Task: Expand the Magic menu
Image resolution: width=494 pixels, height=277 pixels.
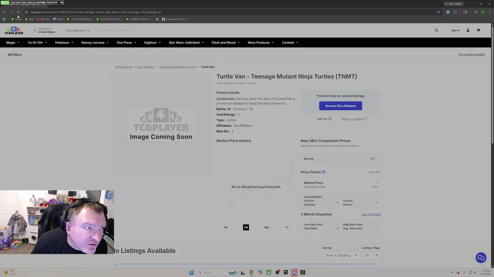Action: (x=13, y=43)
